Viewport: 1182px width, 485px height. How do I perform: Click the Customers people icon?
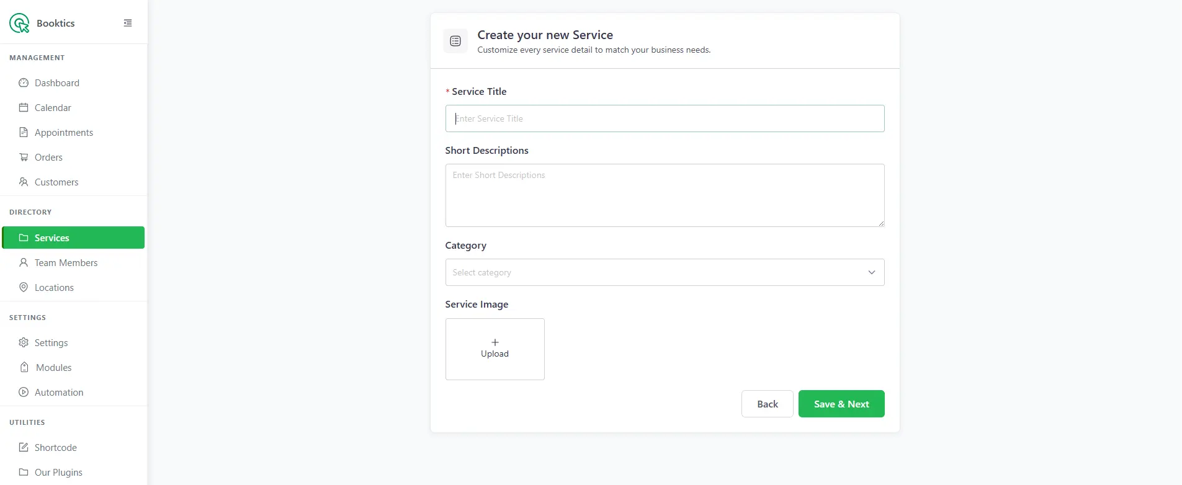(x=24, y=182)
